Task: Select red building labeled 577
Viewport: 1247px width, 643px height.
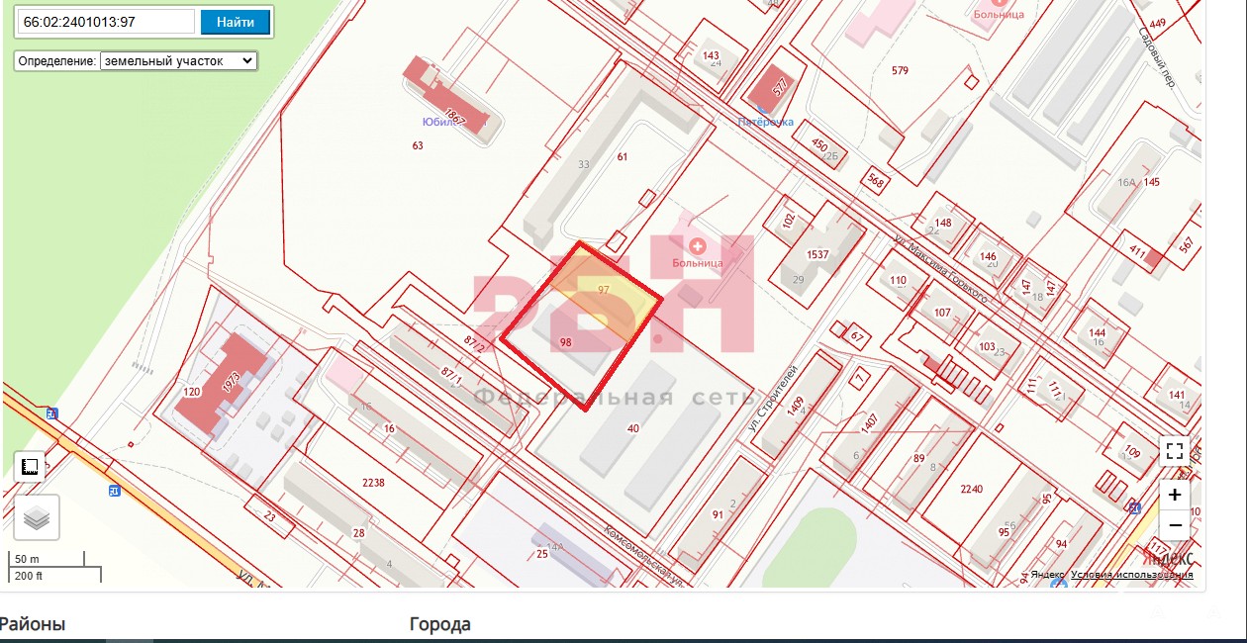Action: pyautogui.click(x=778, y=89)
